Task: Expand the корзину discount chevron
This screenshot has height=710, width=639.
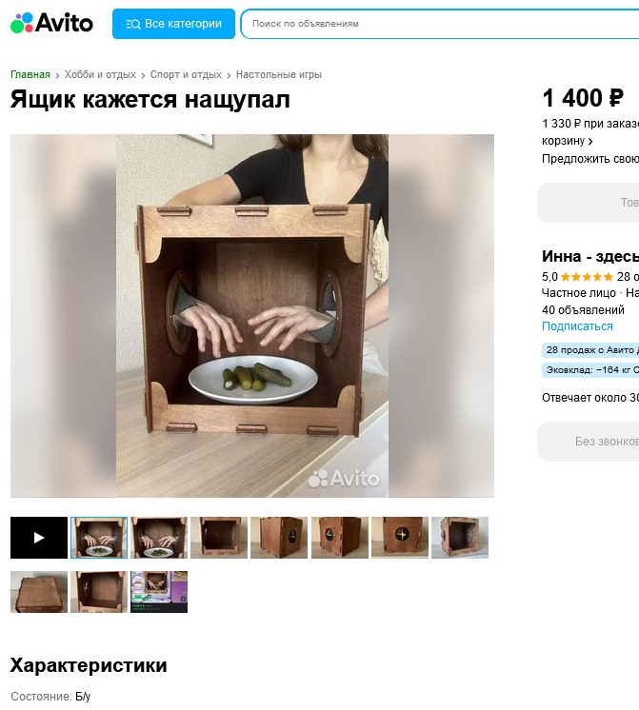Action: coord(590,141)
